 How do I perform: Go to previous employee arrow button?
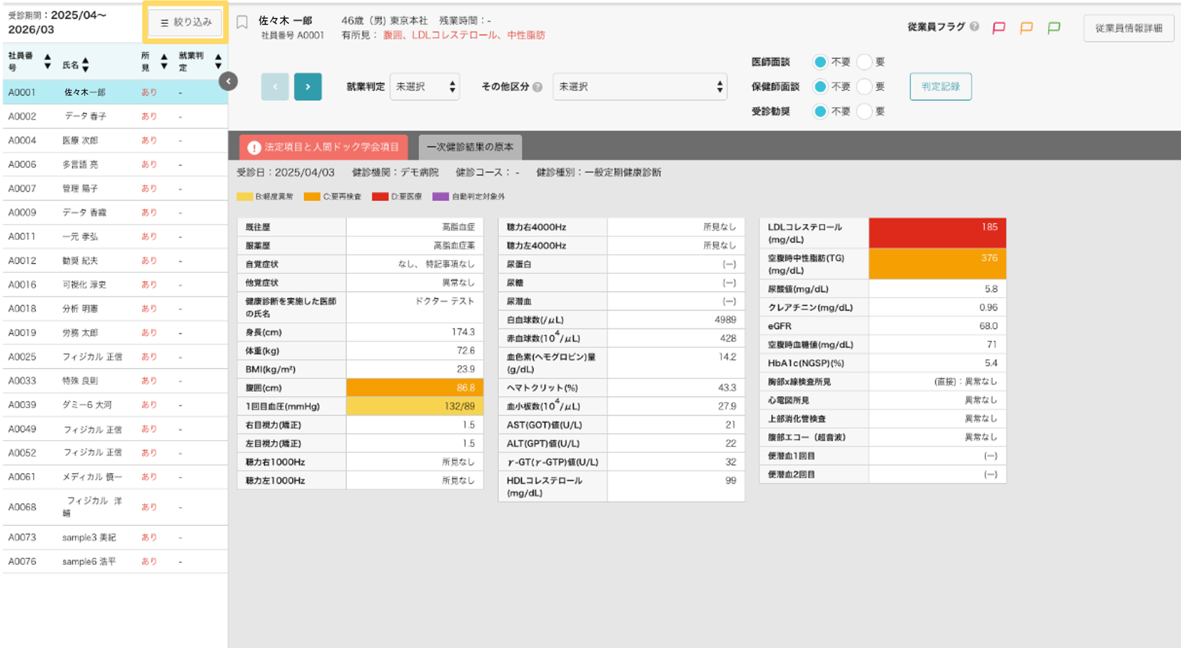(x=275, y=87)
